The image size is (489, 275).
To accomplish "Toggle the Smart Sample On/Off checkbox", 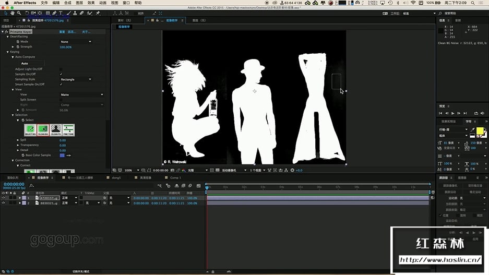I will [x=61, y=84].
